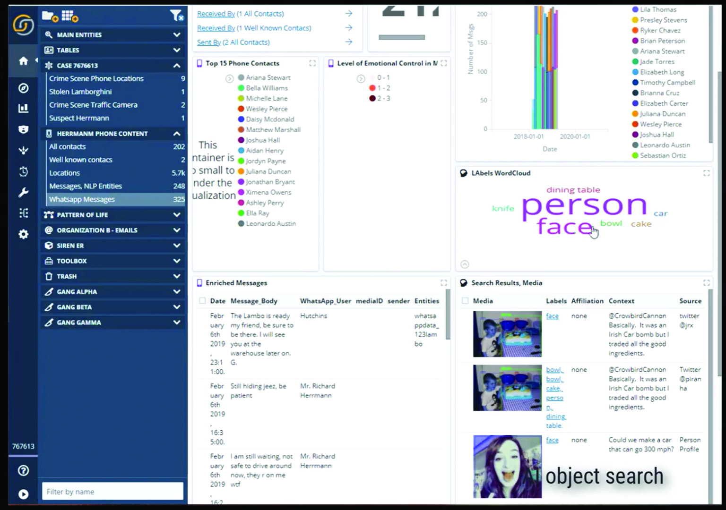The height and width of the screenshot is (510, 726).
Task: Open the Sent By (2 All Contacts) link
Action: point(233,42)
